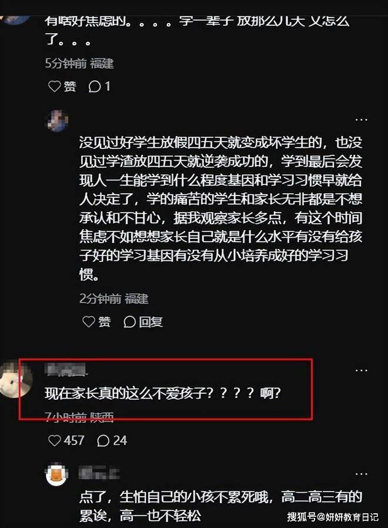The image size is (388, 528).
Task: Like the 2分钟前 福建 reply
Action: coord(89,321)
